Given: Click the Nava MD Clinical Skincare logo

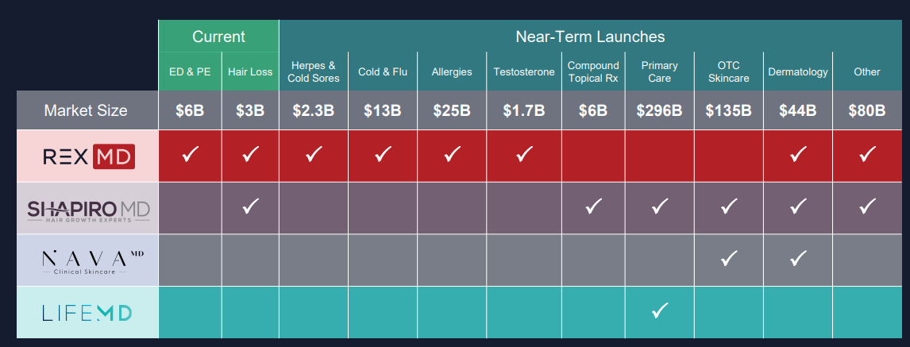Looking at the screenshot, I should point(87,260).
